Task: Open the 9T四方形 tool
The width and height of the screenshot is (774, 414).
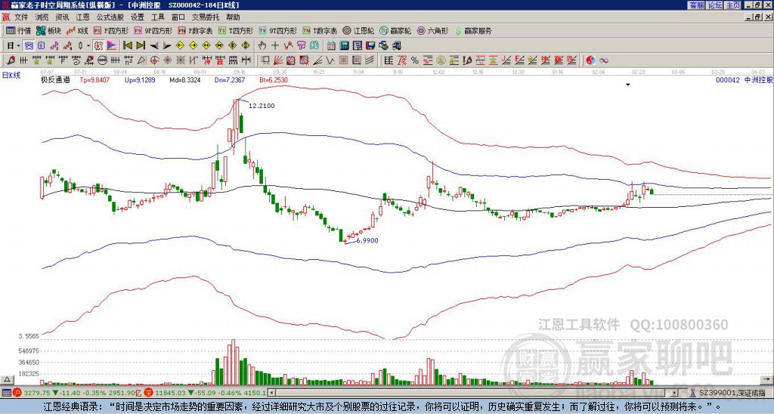Action: (x=277, y=30)
